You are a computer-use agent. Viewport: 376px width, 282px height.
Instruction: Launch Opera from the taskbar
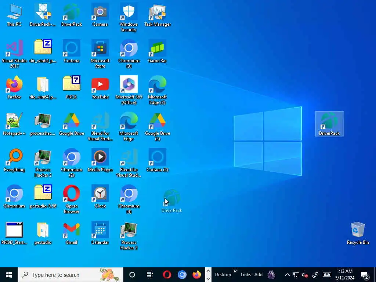(167, 275)
